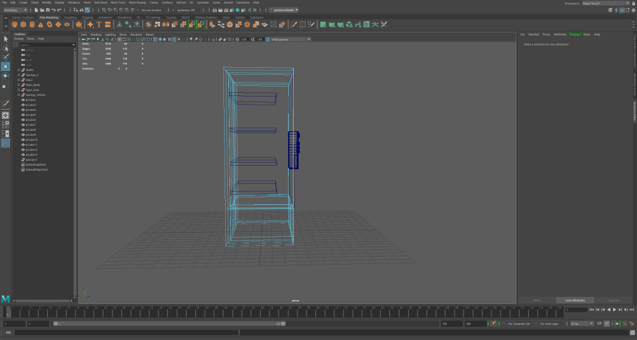Click the Script Editor icon

(x=632, y=333)
